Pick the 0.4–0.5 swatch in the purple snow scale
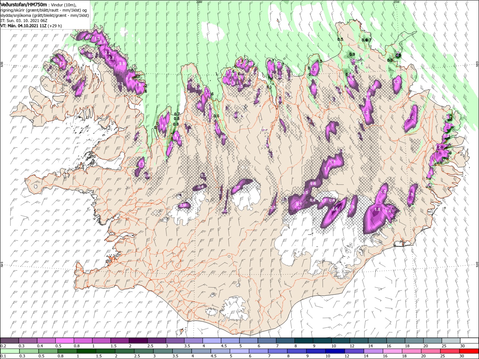Screen dimensions: 479x359 click(46, 340)
